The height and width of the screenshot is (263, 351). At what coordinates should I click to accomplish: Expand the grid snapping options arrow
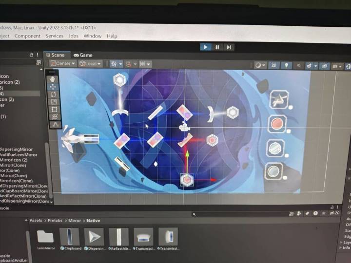click(x=135, y=64)
